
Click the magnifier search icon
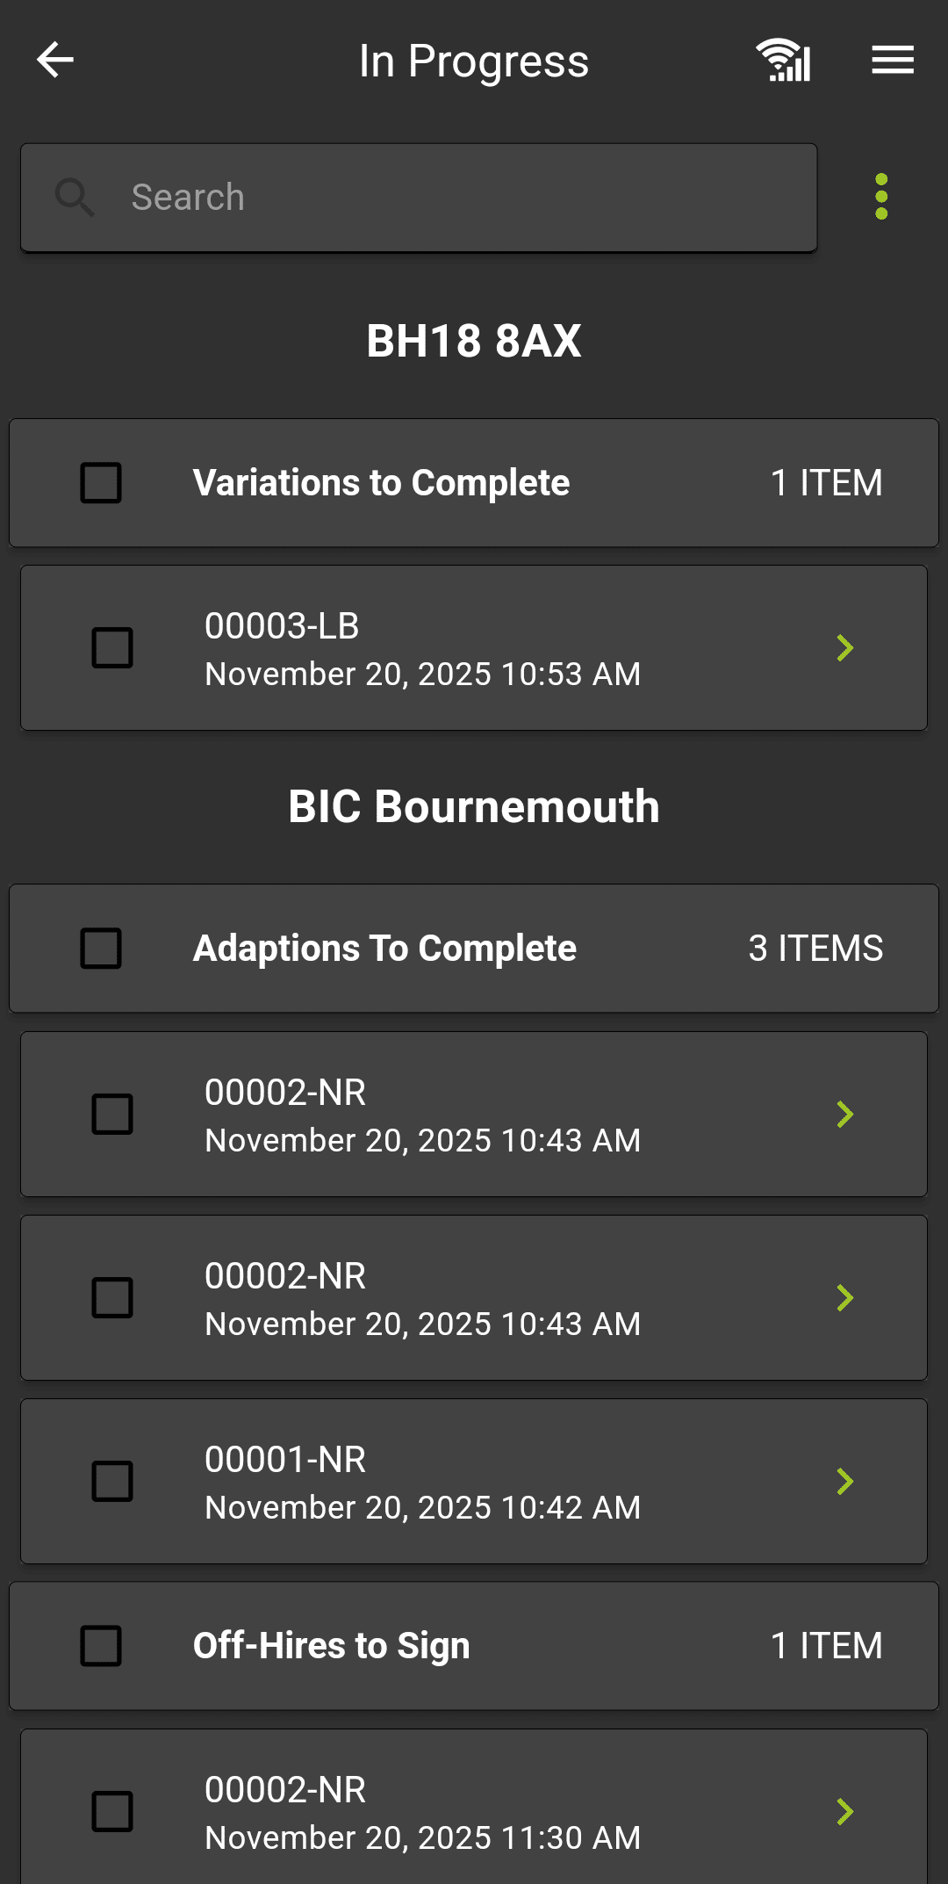pyautogui.click(x=75, y=198)
